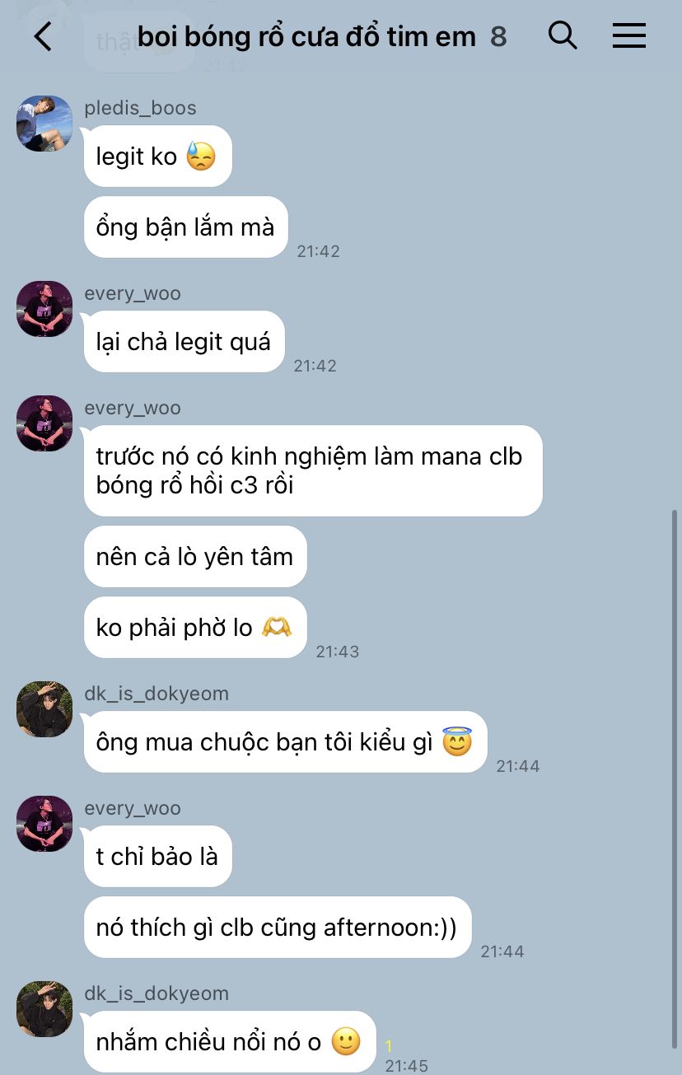Select the 'nhắm chiều nổi nó o' message

click(x=230, y=1041)
